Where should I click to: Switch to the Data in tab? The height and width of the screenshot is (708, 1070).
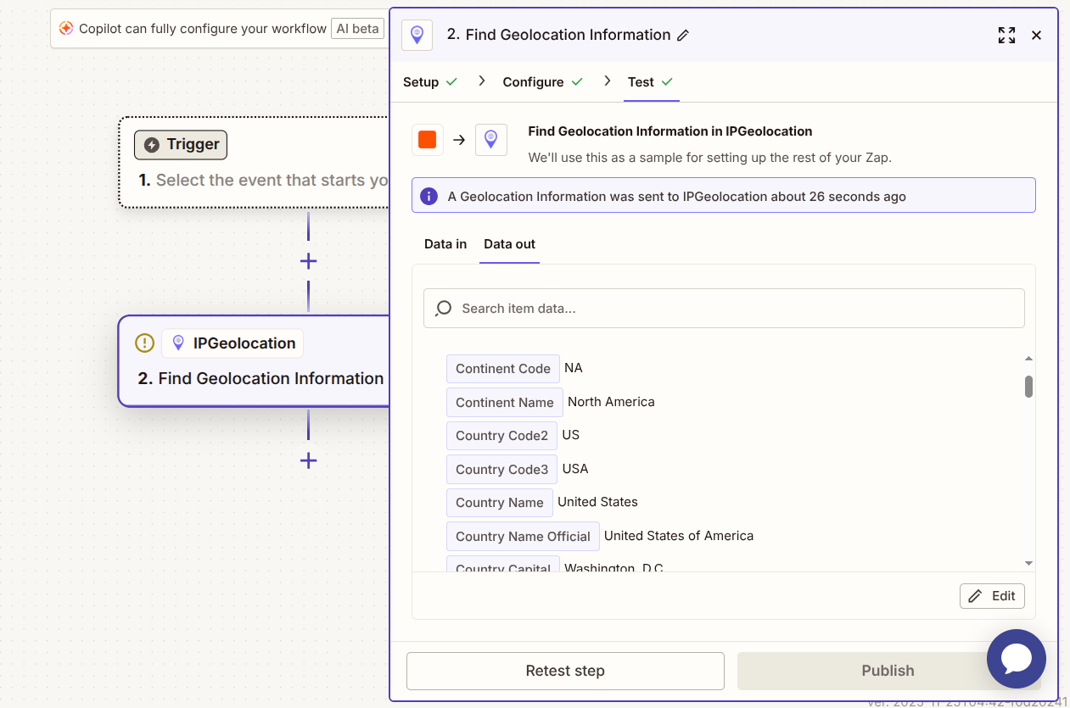pyautogui.click(x=445, y=244)
